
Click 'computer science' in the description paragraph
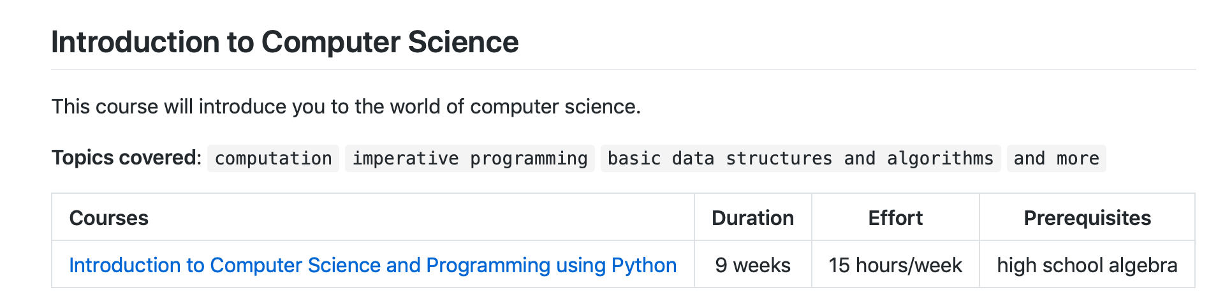[553, 106]
